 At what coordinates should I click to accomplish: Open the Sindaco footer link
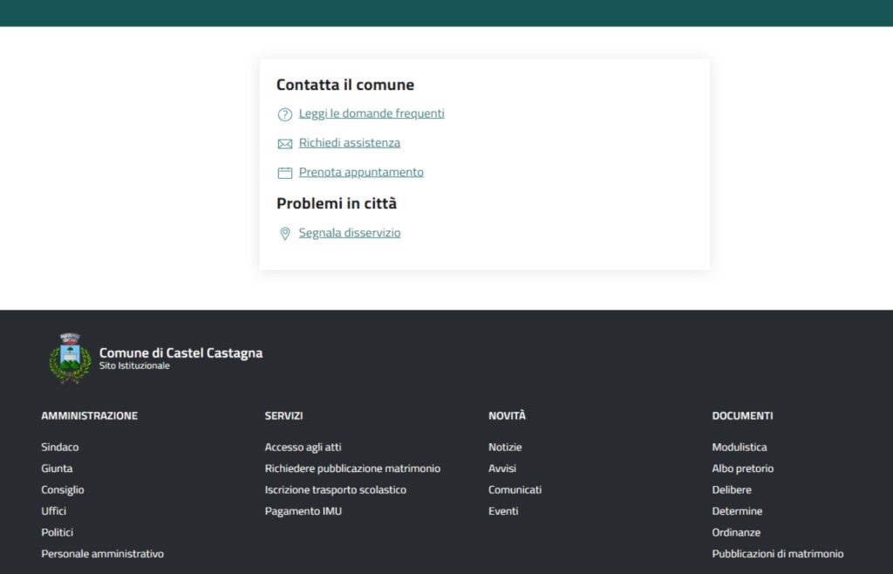click(59, 447)
